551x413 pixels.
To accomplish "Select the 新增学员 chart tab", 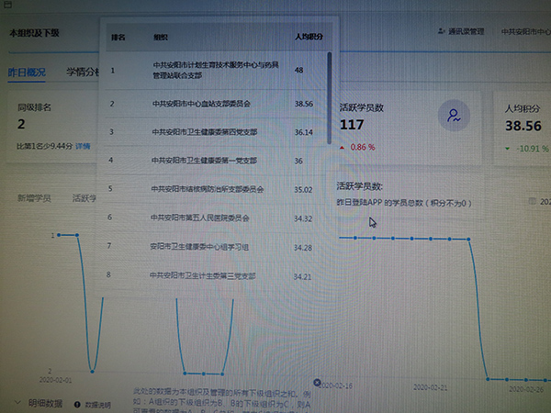I will click(x=35, y=197).
